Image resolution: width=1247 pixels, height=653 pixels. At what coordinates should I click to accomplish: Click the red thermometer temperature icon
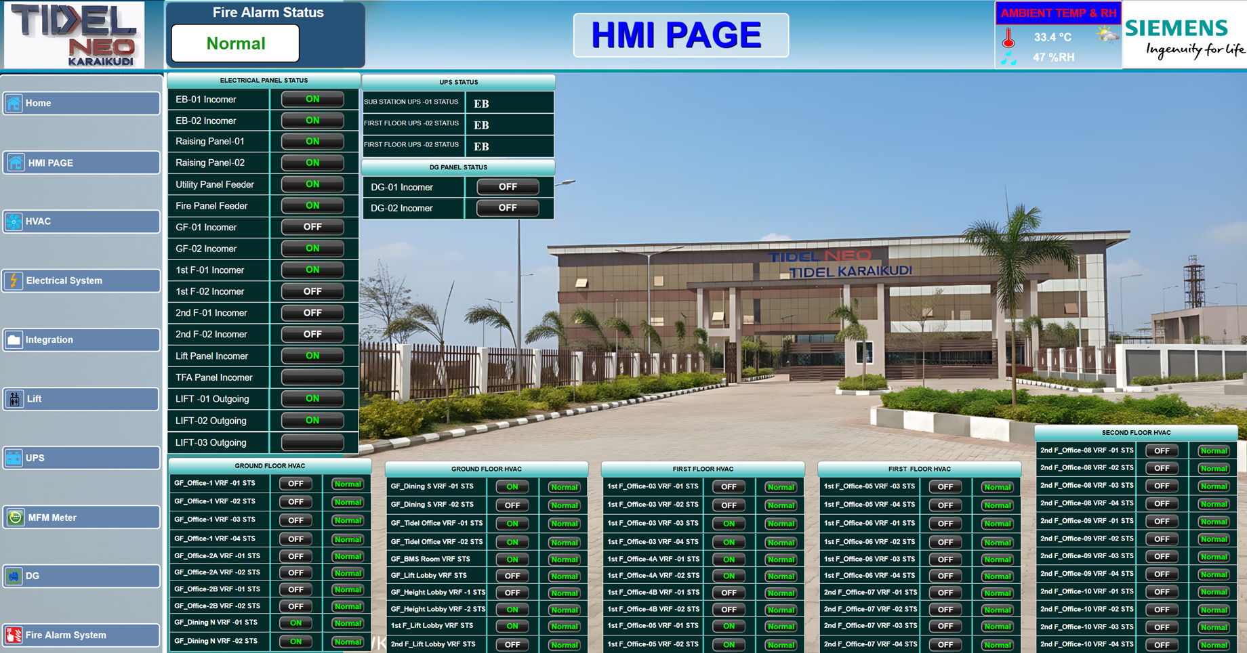tap(1008, 38)
